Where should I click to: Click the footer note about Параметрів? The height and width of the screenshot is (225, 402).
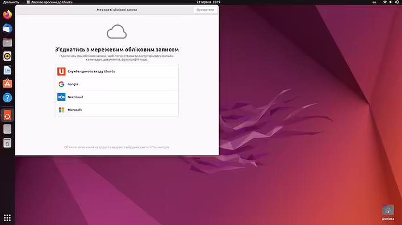[x=116, y=147]
